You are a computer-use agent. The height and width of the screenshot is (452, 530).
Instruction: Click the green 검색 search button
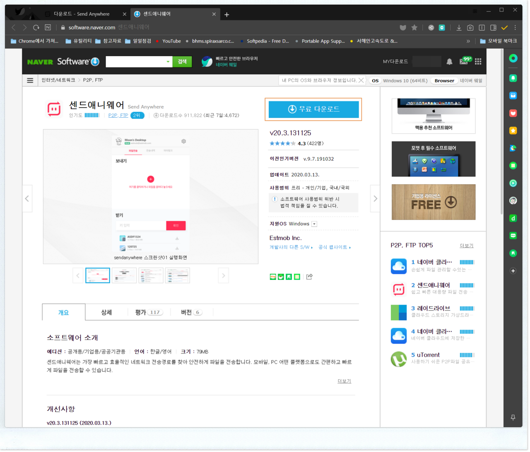point(182,62)
